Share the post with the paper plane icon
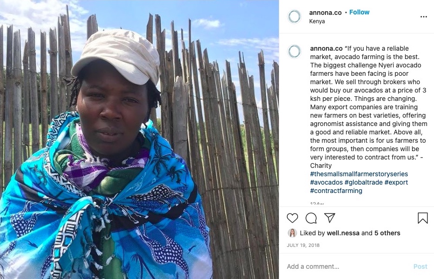Screen dimensions: 434x279 [x=330, y=218]
